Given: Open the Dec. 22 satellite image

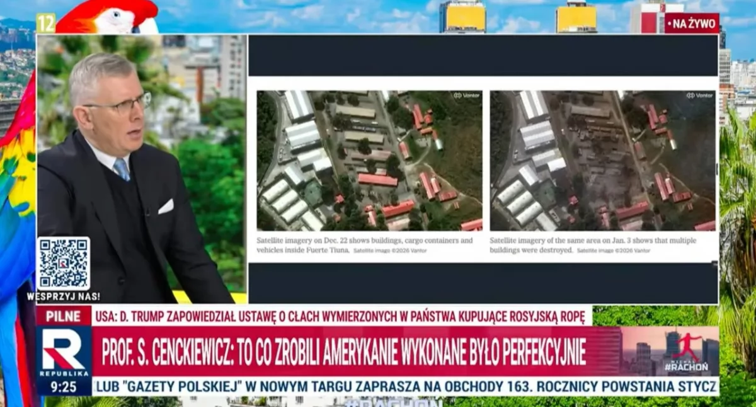Looking at the screenshot, I should tap(369, 161).
